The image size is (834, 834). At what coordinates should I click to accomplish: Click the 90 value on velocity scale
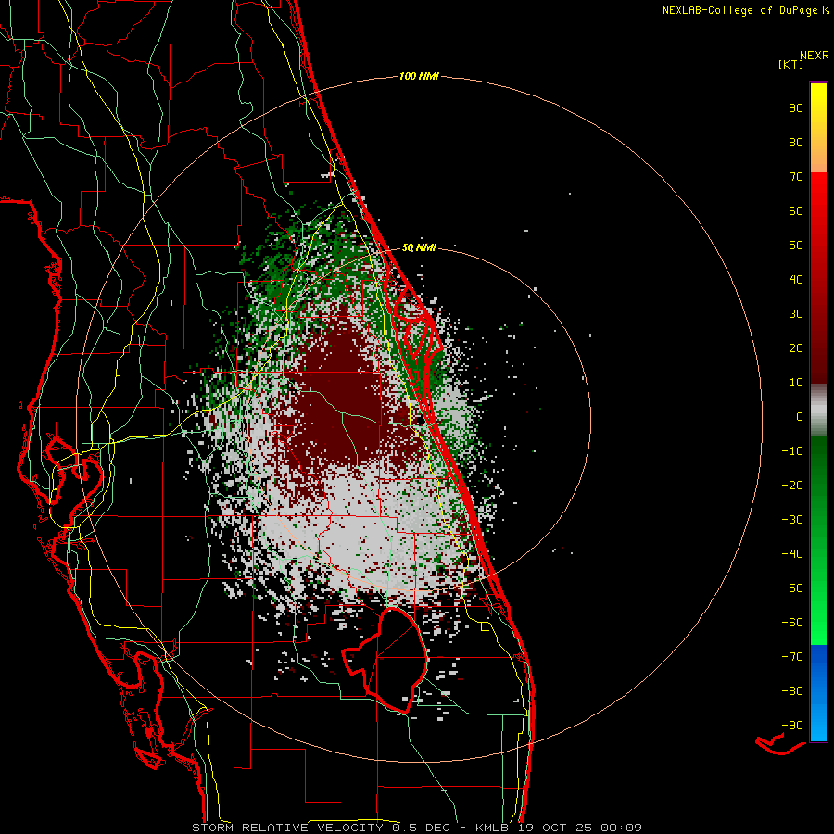[x=796, y=108]
